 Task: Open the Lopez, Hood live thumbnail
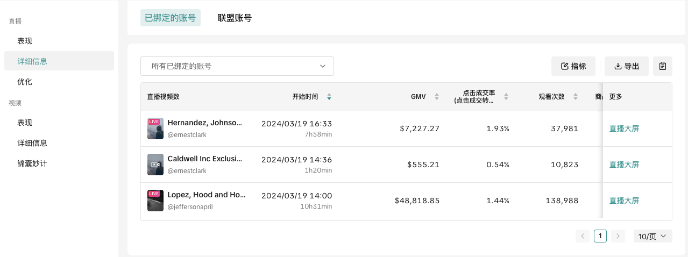pyautogui.click(x=155, y=201)
